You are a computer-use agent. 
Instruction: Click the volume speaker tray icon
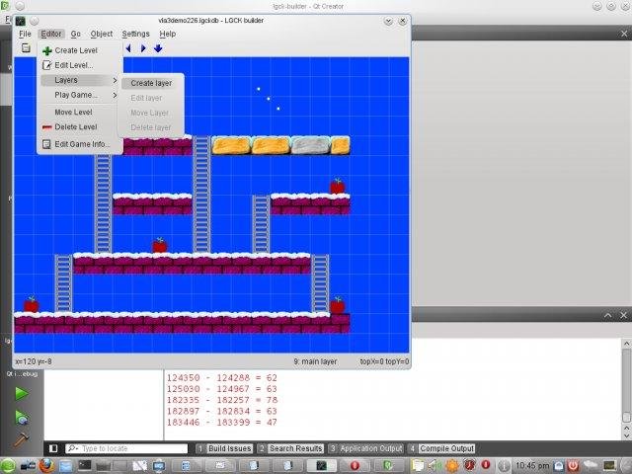(x=434, y=466)
